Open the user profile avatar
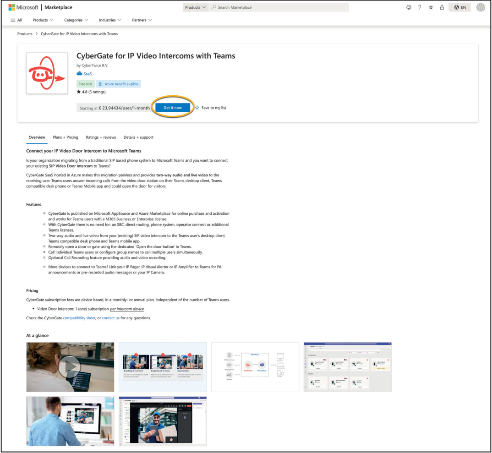The height and width of the screenshot is (453, 492). (x=480, y=7)
